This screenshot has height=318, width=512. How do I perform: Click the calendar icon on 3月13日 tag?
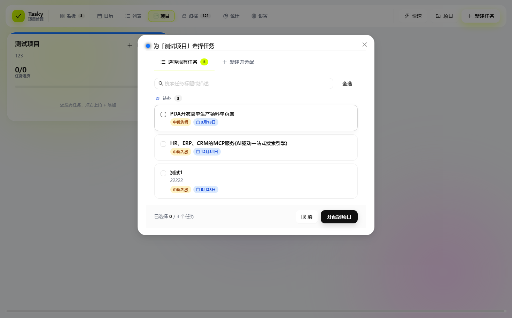pyautogui.click(x=198, y=122)
